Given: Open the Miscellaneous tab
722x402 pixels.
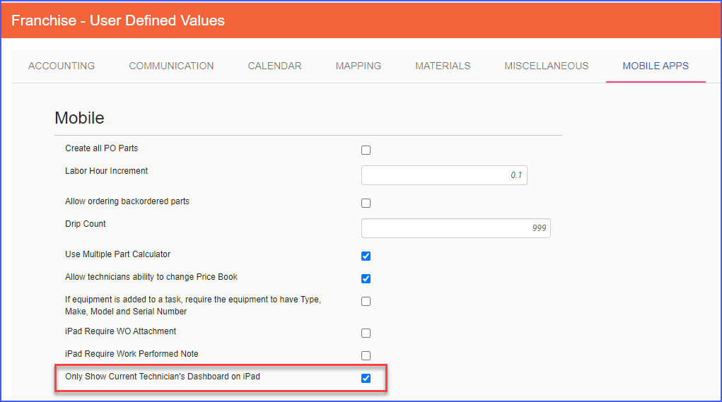Looking at the screenshot, I should 547,66.
